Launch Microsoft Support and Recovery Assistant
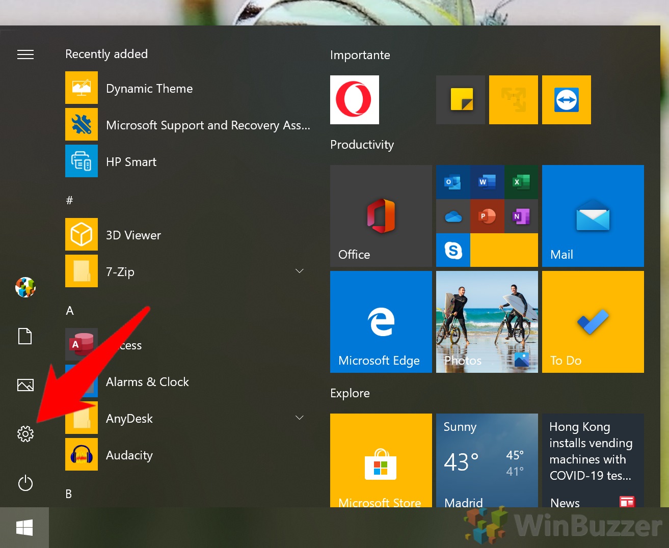This screenshot has width=669, height=548. pos(188,125)
